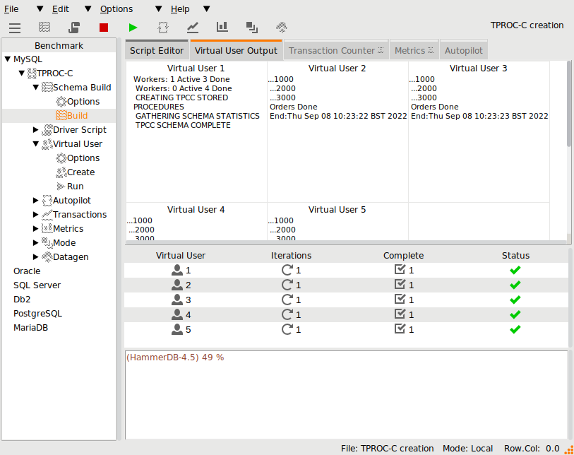Open the File menu
This screenshot has width=574, height=455.
pos(11,9)
